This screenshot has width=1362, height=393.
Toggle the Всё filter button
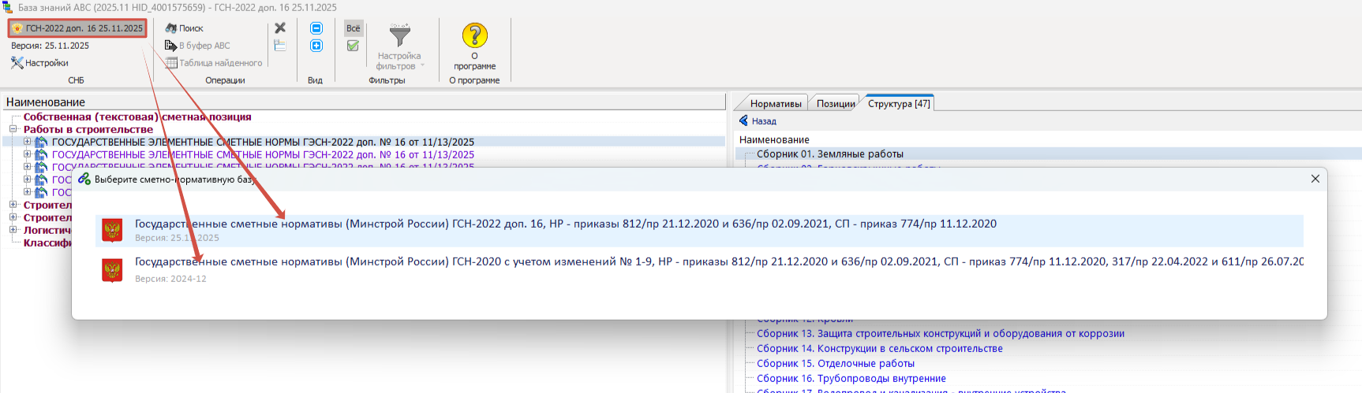click(x=354, y=28)
